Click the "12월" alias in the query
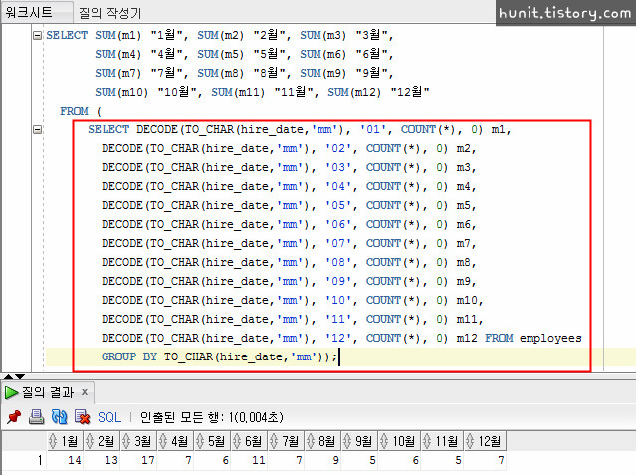 (410, 92)
